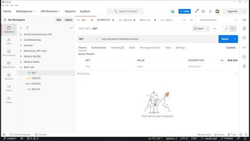This screenshot has height=141, width=250.
Task: Open the API Network dropdown menu
Action: click(x=50, y=11)
